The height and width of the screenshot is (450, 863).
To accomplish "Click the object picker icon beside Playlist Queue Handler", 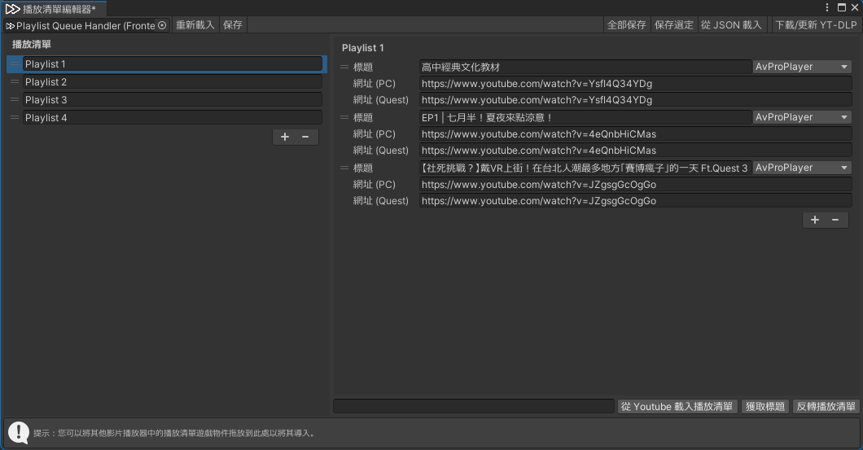I will click(162, 25).
